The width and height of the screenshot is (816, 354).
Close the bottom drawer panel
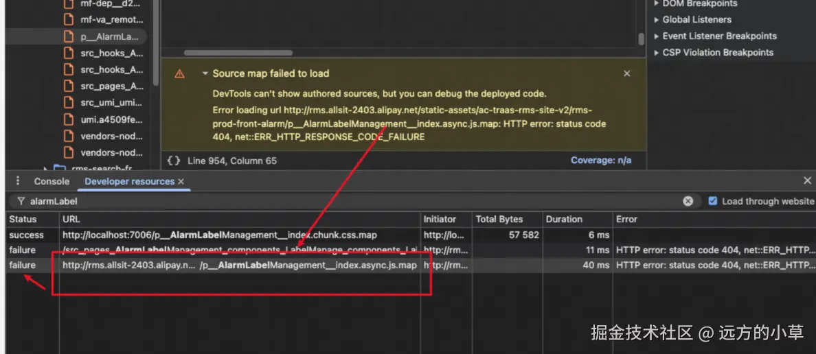click(x=807, y=180)
